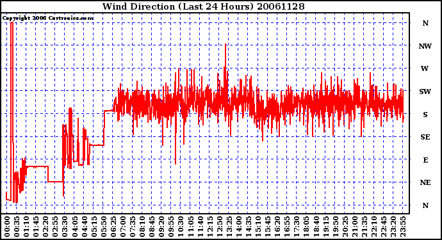442x240 pixels.
Task: Click the '12:50' time label
Action: tap(219, 227)
